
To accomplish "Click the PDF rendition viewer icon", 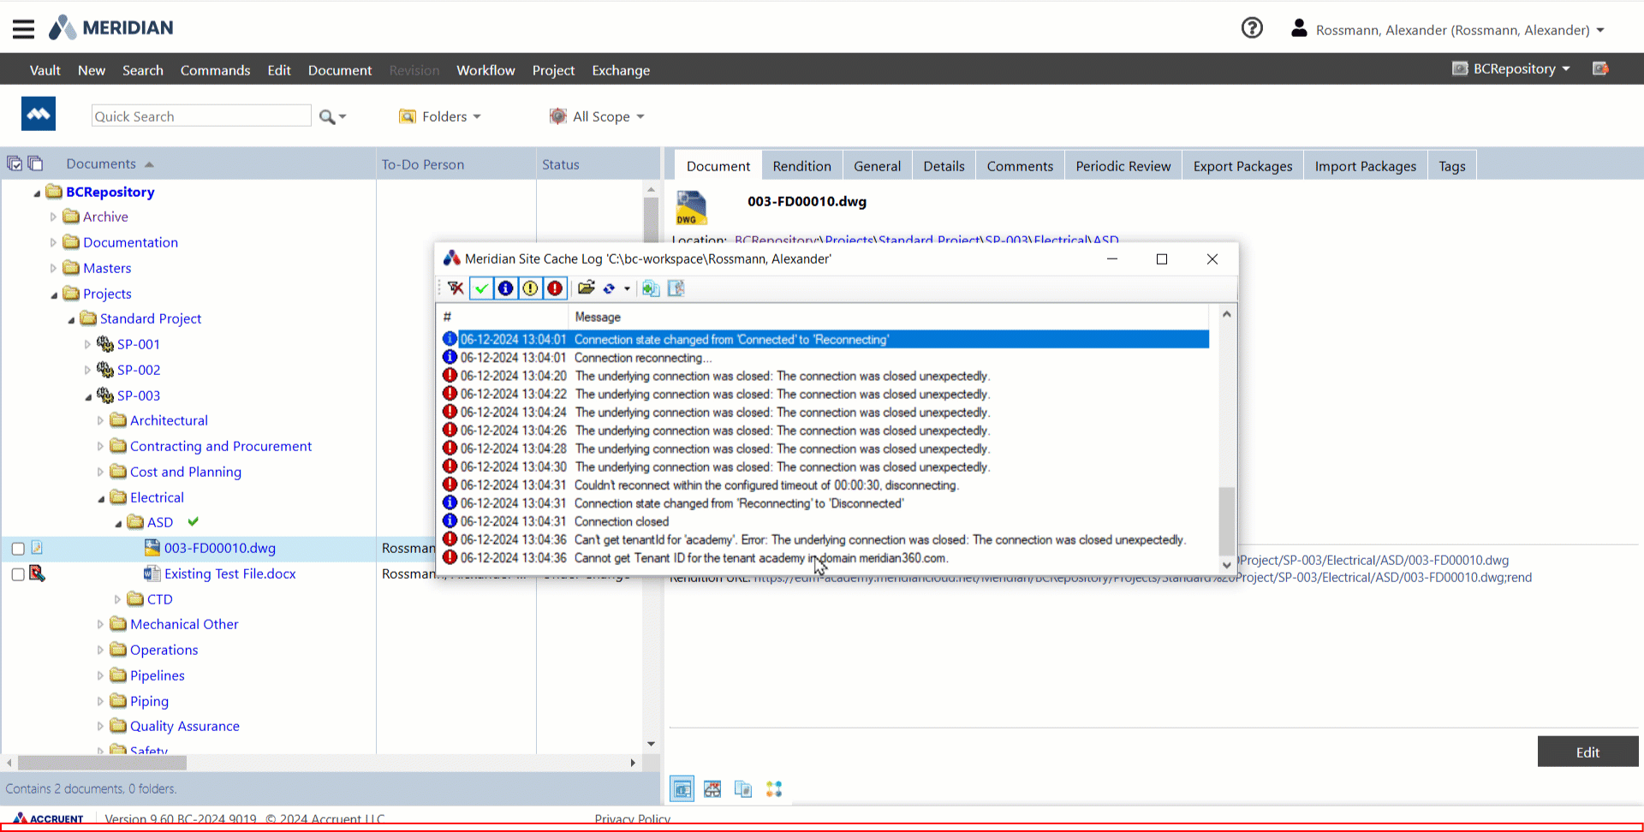I will pos(712,789).
